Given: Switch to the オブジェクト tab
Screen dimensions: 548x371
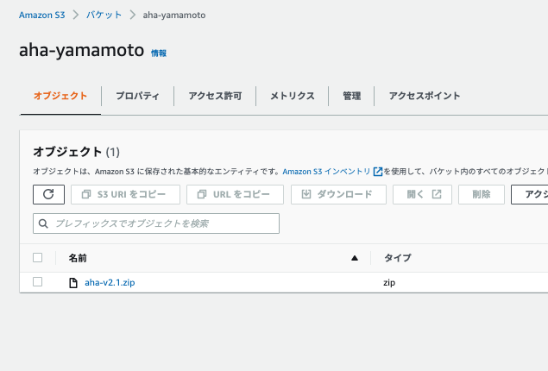Looking at the screenshot, I should (60, 96).
